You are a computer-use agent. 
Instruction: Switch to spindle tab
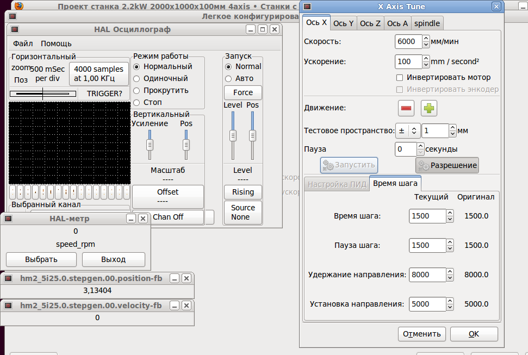[427, 23]
